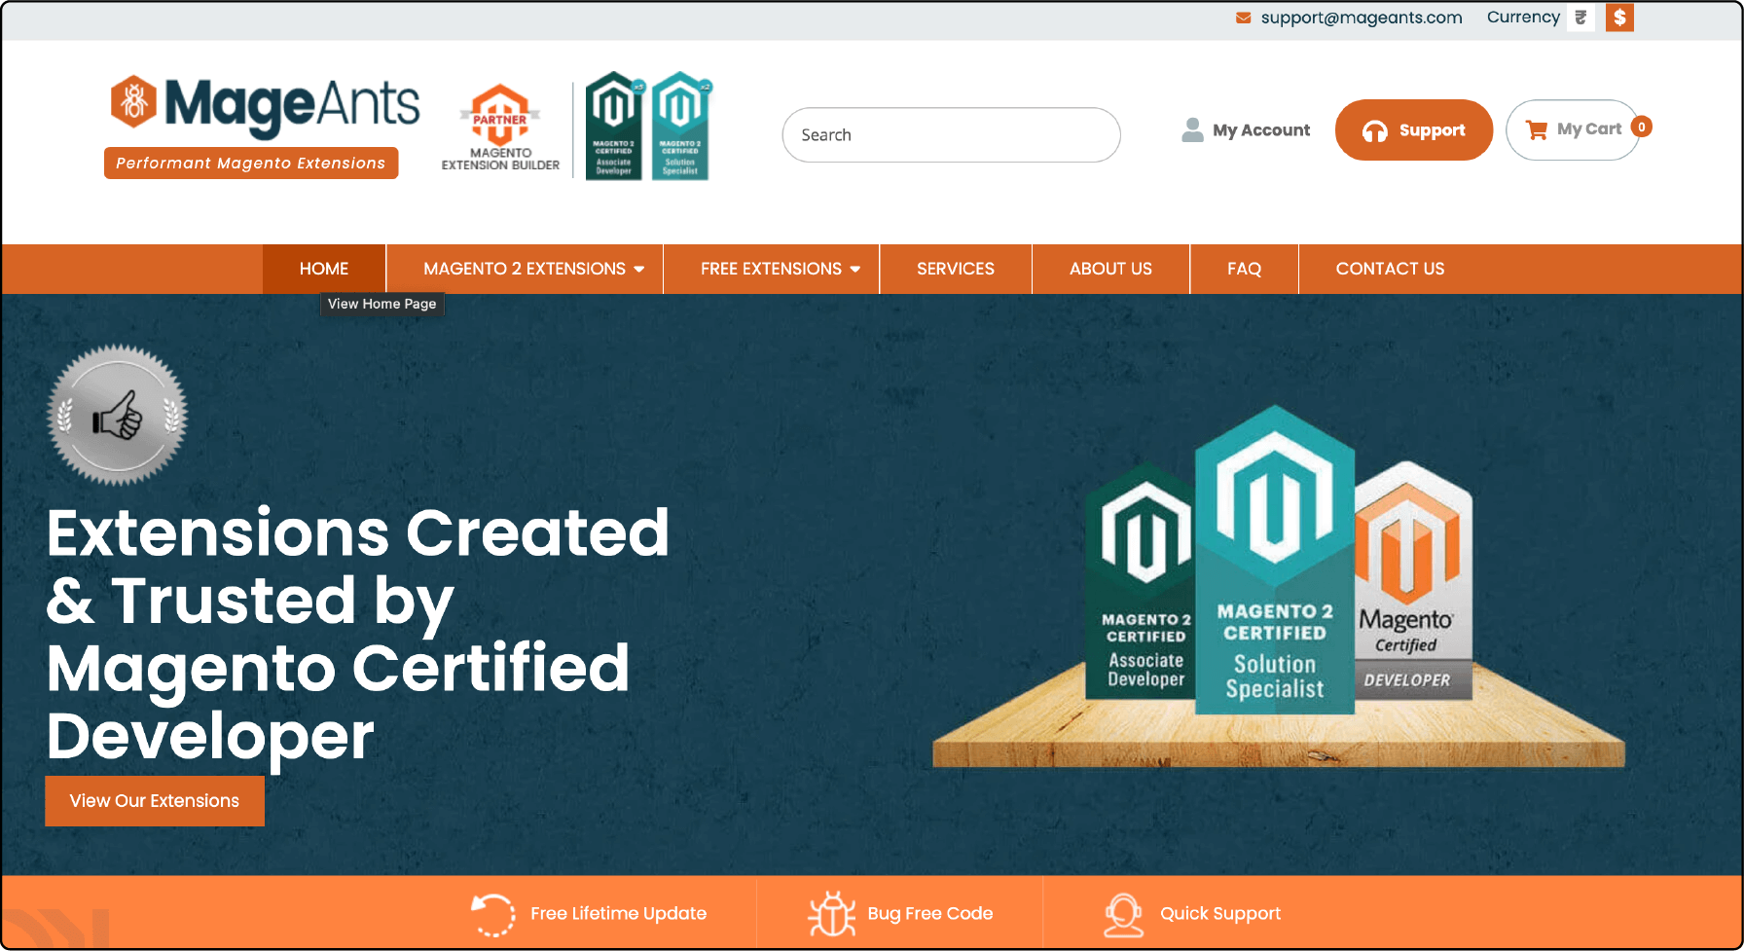
Task: Expand the Free Extensions dropdown arrow
Action: [x=855, y=270]
